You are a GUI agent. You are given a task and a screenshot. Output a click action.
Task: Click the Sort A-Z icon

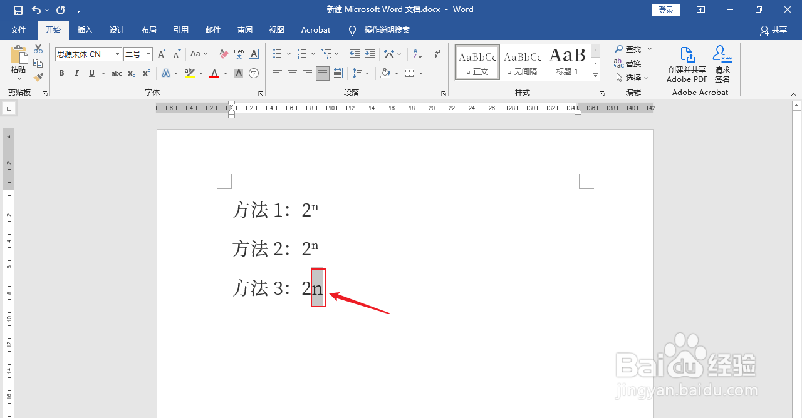click(417, 54)
